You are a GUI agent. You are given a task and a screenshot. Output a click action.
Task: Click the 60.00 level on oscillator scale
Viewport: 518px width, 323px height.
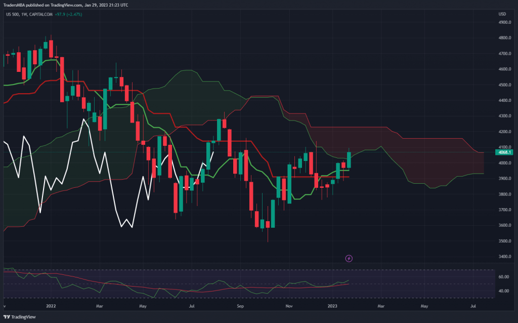[503, 277]
